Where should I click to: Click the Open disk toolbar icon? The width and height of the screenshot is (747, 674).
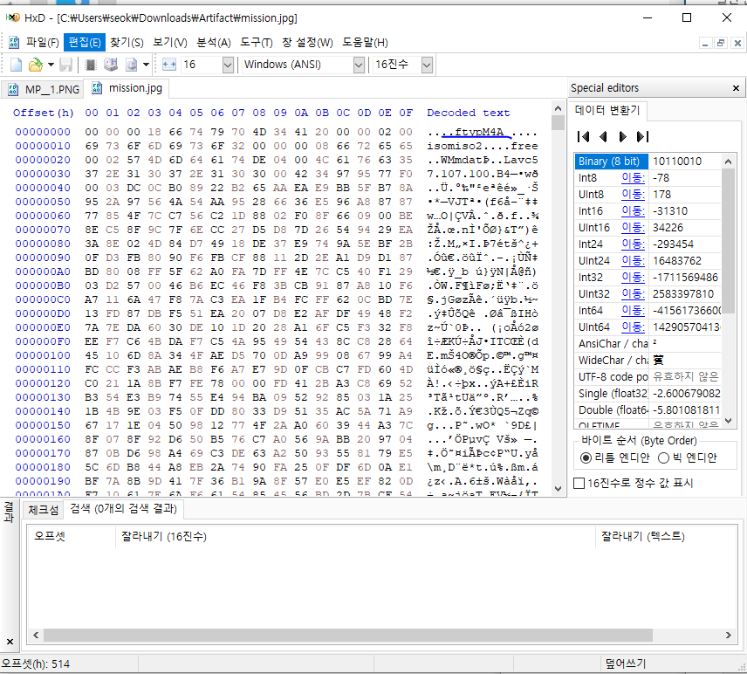(111, 65)
